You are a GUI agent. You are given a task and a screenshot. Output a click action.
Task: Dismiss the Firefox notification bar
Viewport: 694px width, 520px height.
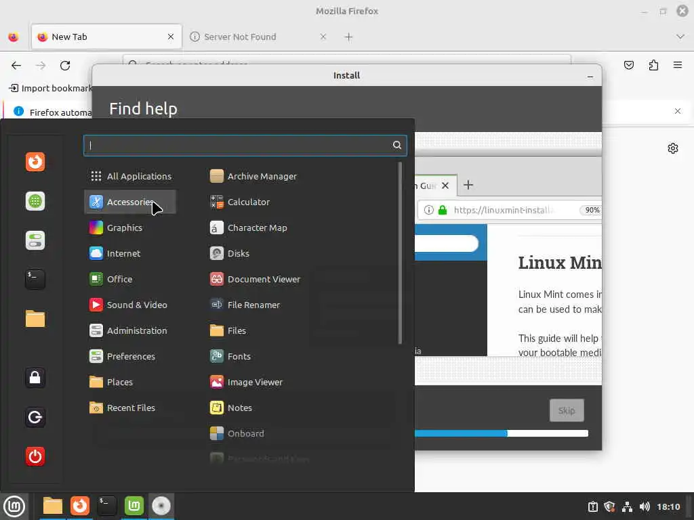point(678,111)
